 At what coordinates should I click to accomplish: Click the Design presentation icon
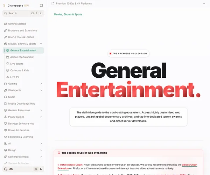(x=5, y=150)
